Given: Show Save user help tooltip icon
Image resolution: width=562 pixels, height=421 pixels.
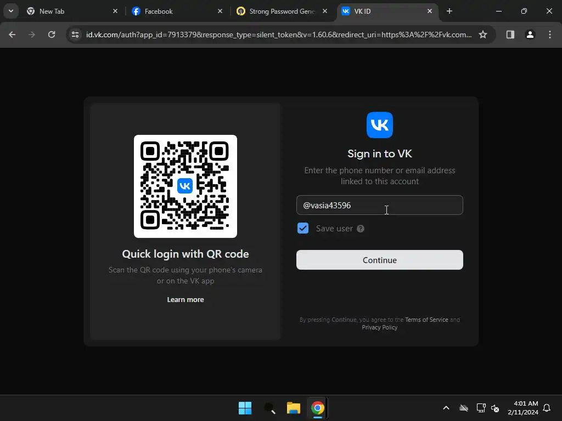Looking at the screenshot, I should click(x=361, y=229).
